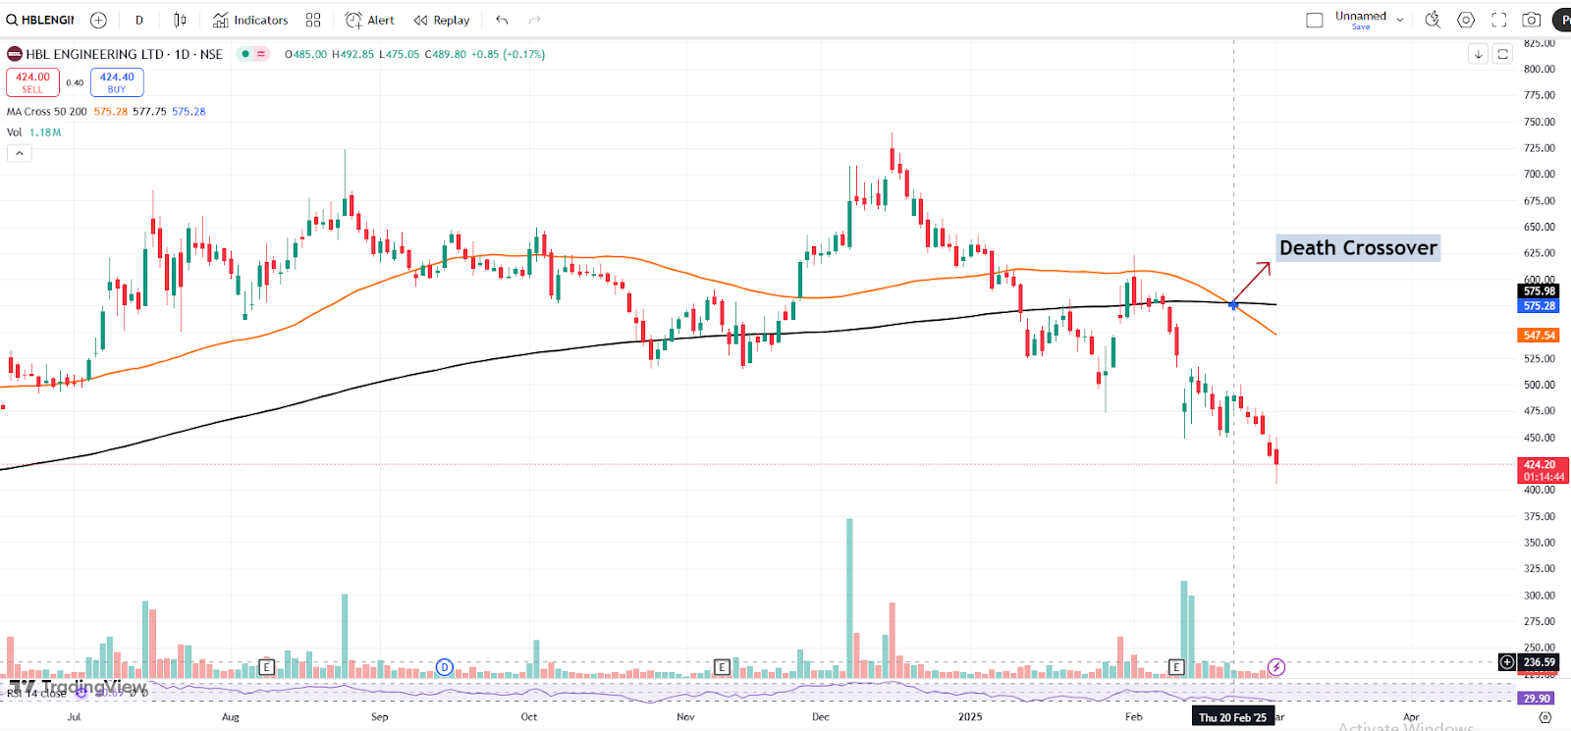
Task: Click the spread value 0.40 between sell and buy
Action: pos(75,82)
